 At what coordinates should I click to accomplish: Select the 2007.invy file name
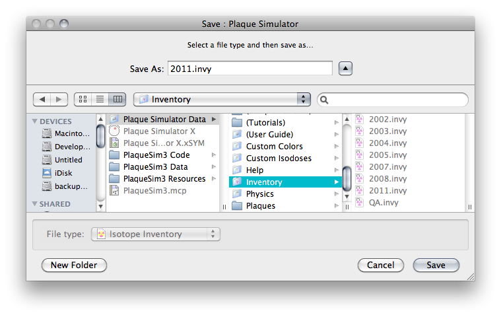tap(388, 167)
